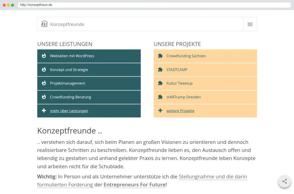Click flame icon beside Webseiten mit WordPress
Screen dimensions: 294x194
pos(44,56)
